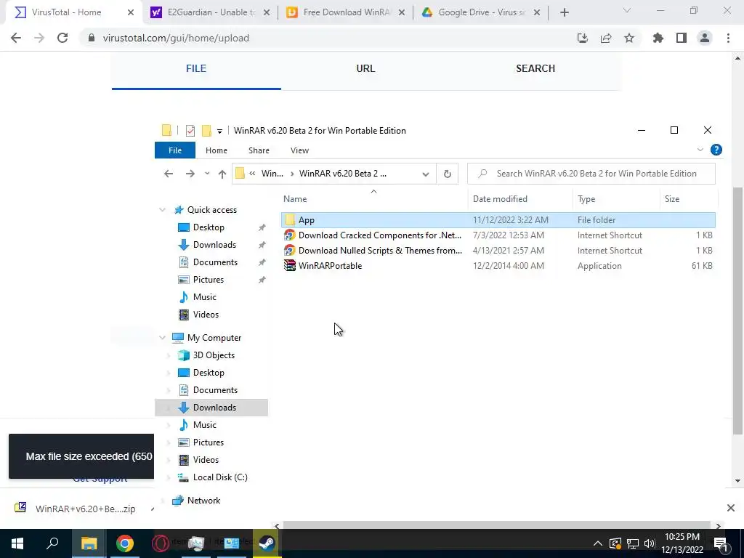Open address bar history dropdown

click(x=426, y=174)
